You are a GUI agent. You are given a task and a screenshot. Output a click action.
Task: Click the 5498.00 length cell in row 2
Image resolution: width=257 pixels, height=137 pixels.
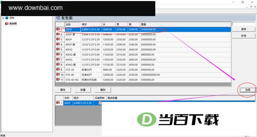[109, 34]
